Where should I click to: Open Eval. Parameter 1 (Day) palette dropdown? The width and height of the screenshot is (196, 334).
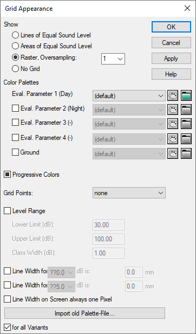click(x=129, y=95)
